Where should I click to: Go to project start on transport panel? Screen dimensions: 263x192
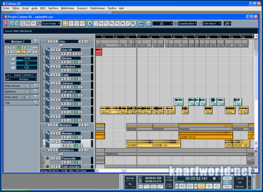177,186
